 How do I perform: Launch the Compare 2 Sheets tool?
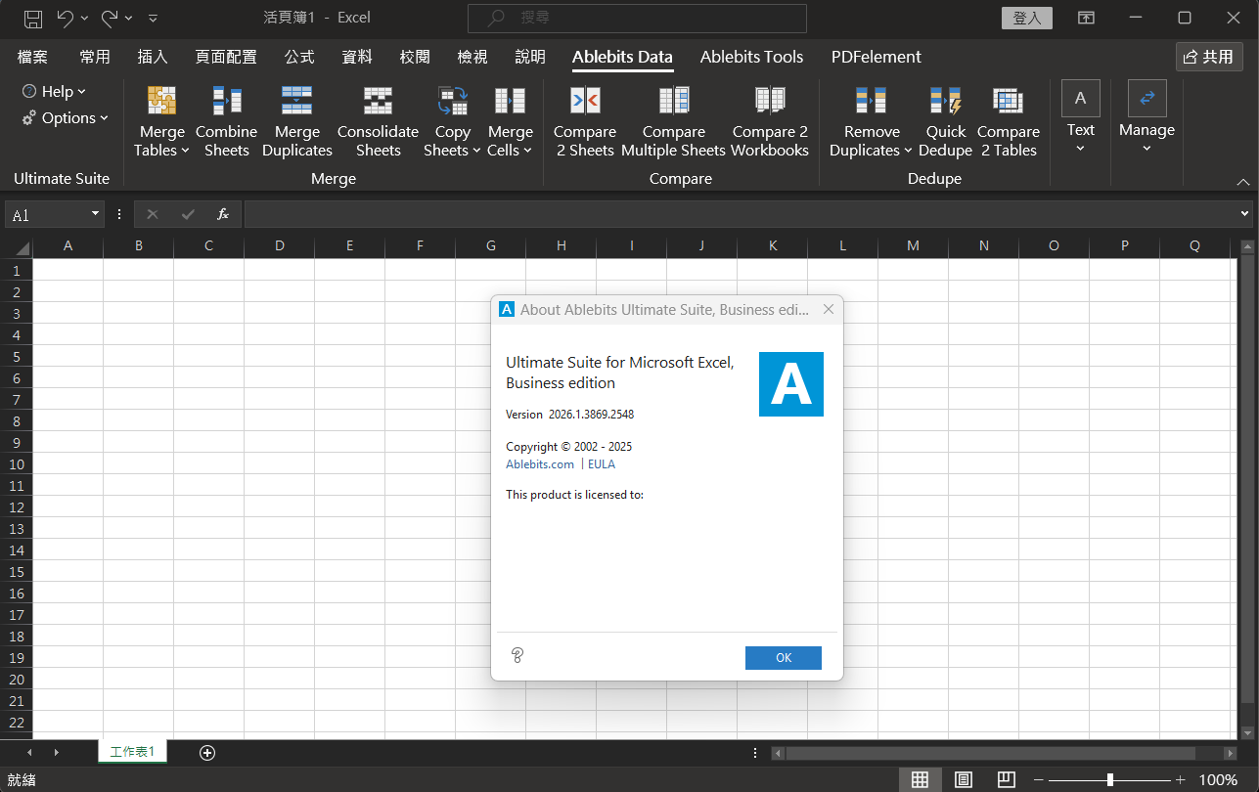(585, 102)
